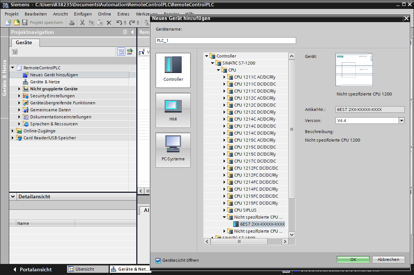Click the Security-Einstellungen tree icon
The height and width of the screenshot is (275, 414).
pos(26,96)
